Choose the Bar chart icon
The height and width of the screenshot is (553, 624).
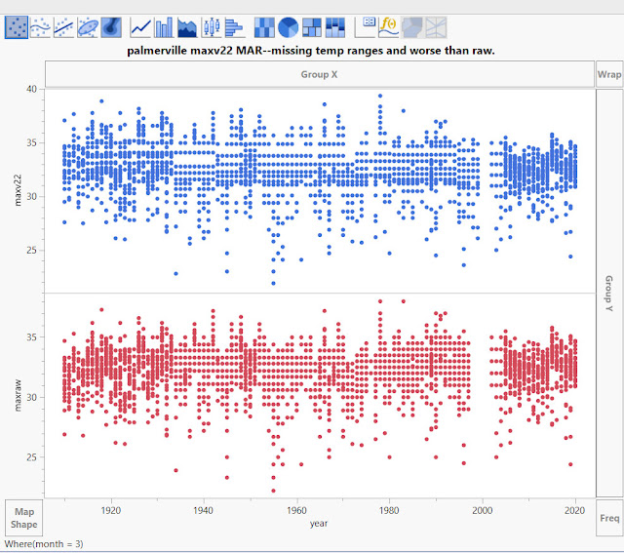[164, 27]
